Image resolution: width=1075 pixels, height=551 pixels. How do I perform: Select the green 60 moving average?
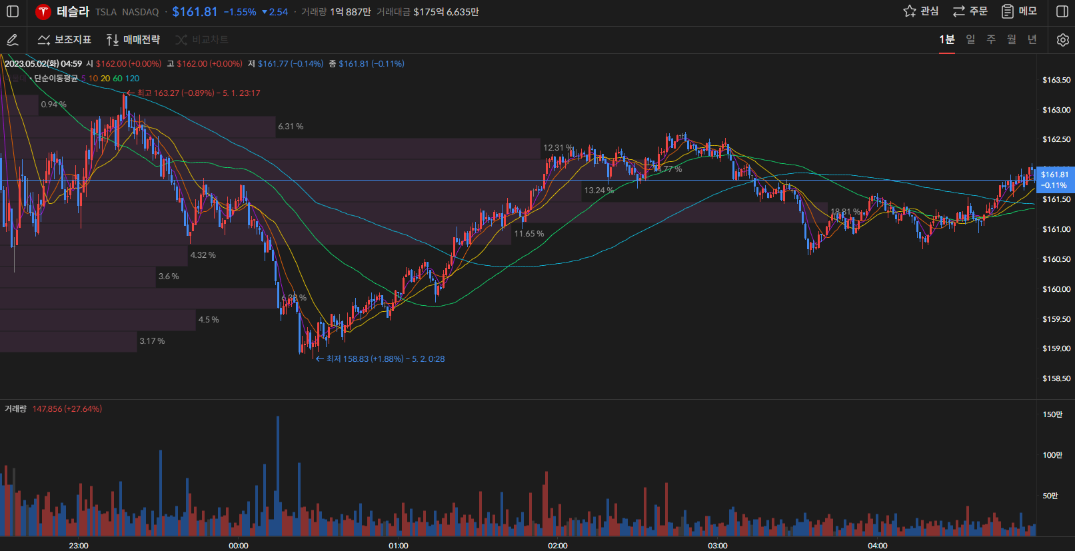(x=117, y=79)
